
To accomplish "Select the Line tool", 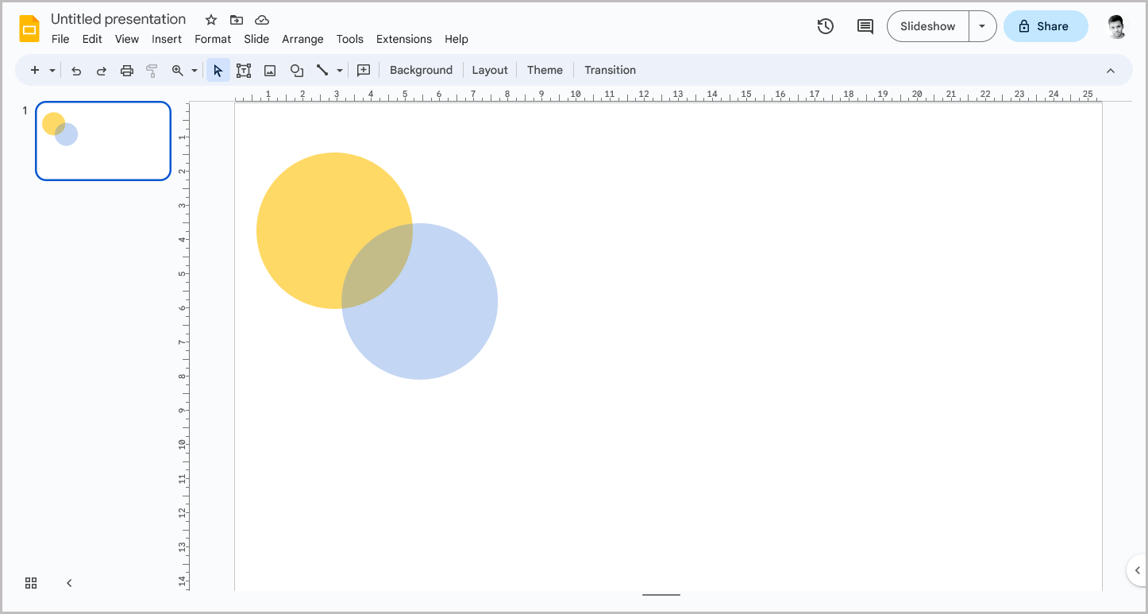I will point(323,70).
